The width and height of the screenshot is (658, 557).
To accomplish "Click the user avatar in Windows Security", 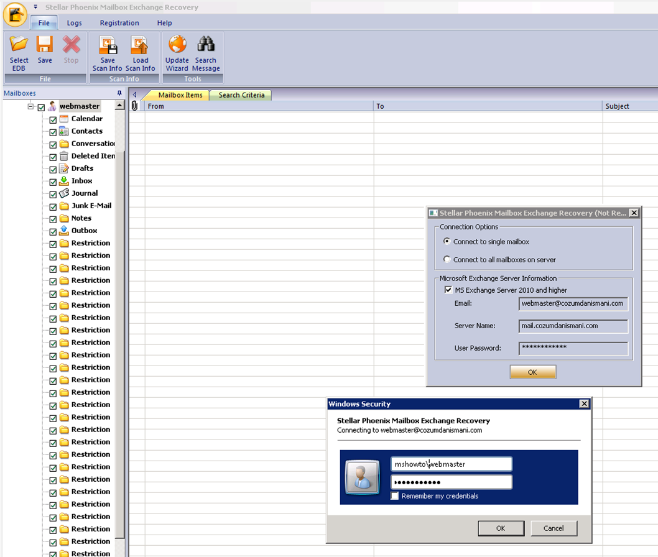I will click(x=362, y=477).
